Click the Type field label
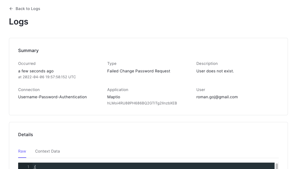 pos(112,63)
